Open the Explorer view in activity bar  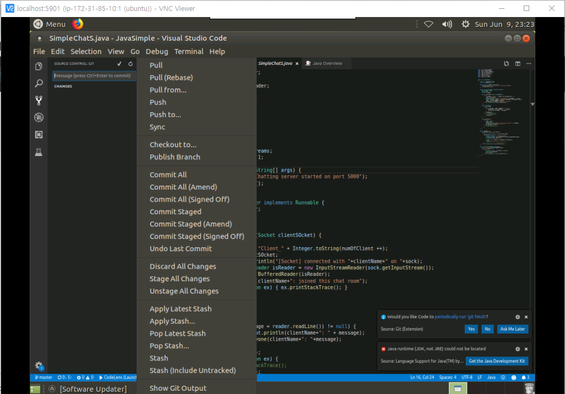pos(39,66)
